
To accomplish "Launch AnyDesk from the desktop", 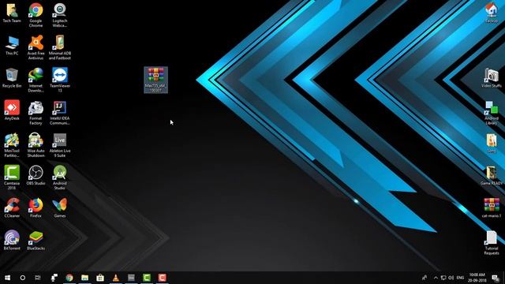I will coord(12,110).
